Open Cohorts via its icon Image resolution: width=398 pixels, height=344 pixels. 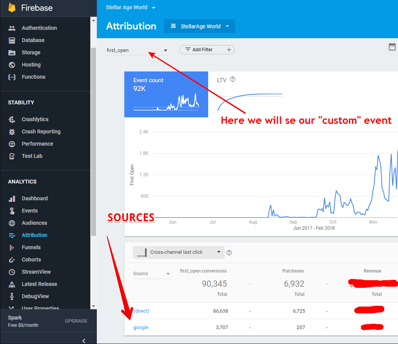pyautogui.click(x=12, y=260)
